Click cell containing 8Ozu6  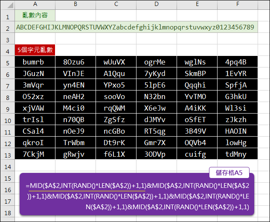point(75,61)
